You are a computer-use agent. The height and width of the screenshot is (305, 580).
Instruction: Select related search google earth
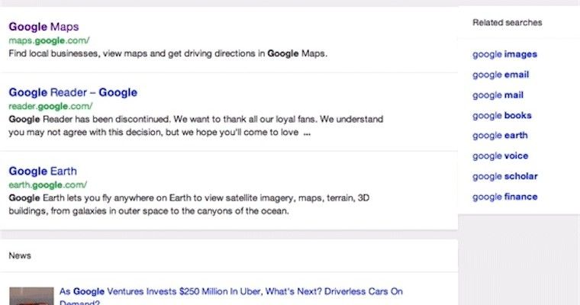(x=500, y=136)
